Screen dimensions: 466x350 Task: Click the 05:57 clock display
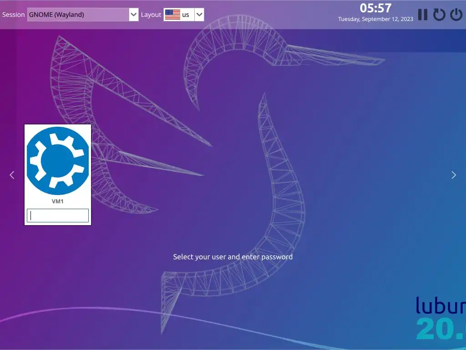pos(375,8)
